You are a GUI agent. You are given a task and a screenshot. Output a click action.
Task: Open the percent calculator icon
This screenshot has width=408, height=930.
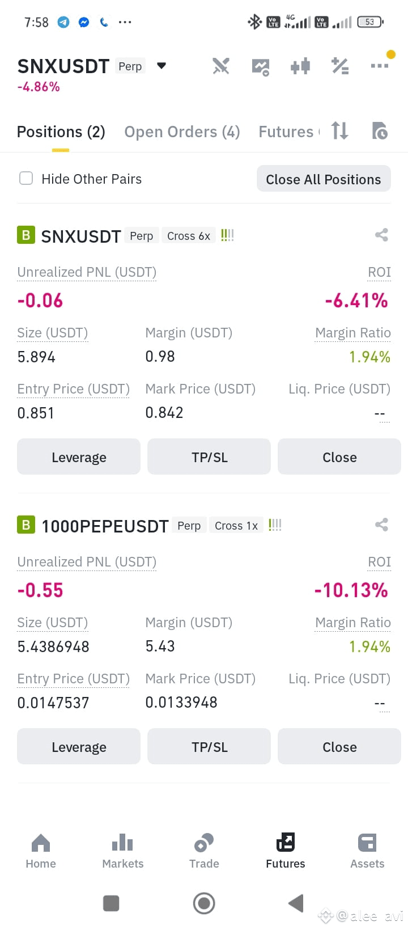tap(340, 66)
